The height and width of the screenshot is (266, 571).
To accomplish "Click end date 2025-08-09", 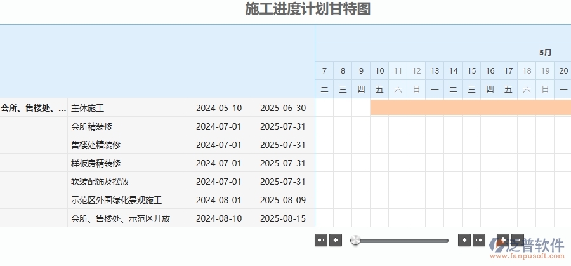I will 283,200.
